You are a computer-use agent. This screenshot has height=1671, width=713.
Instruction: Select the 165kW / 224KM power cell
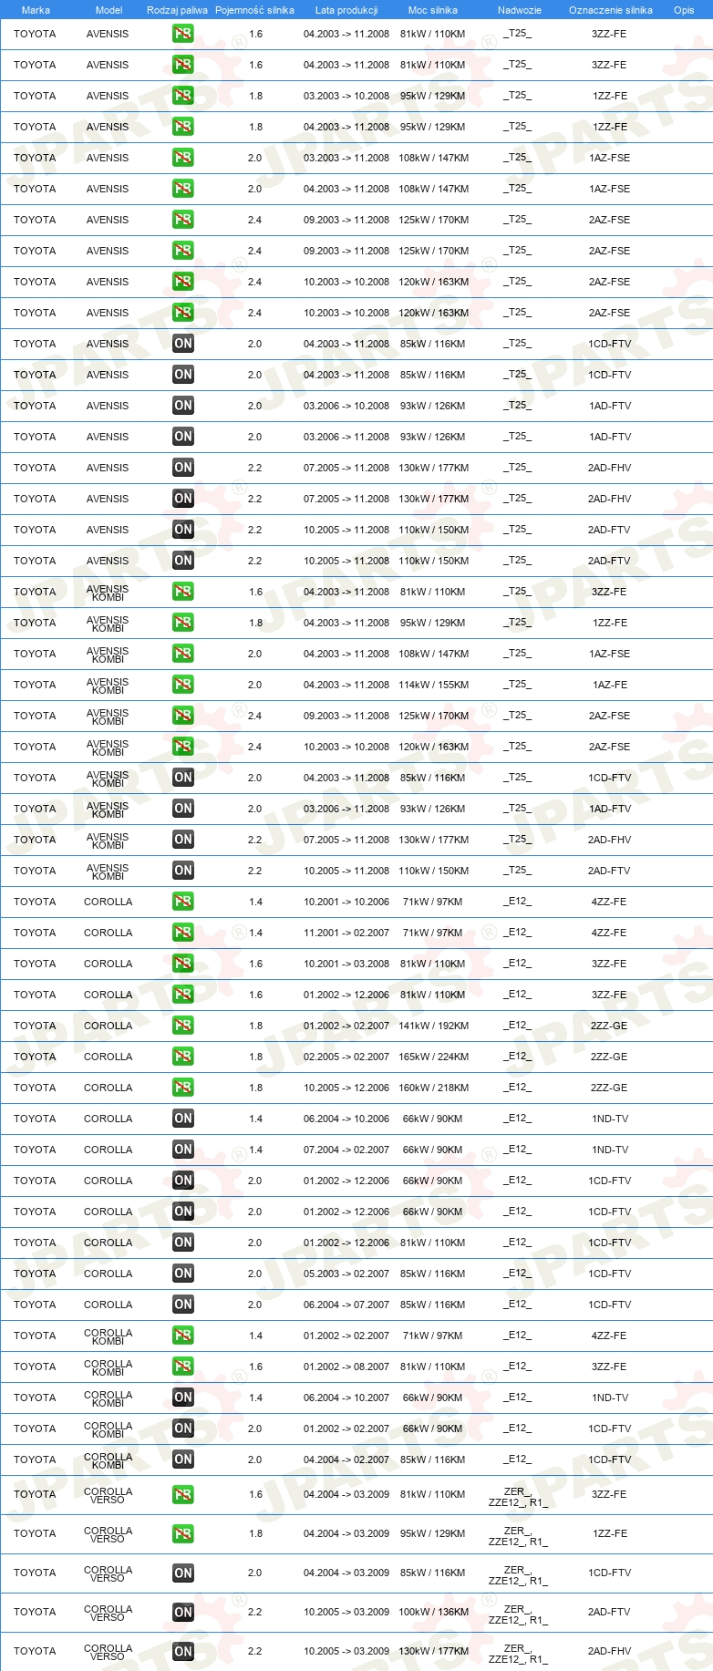(433, 1057)
